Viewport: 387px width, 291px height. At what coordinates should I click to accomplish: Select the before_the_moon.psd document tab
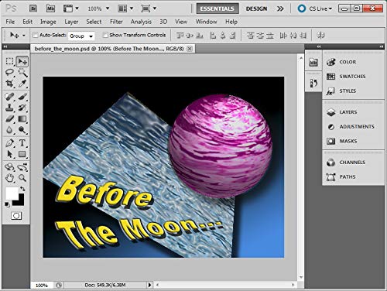(109, 49)
